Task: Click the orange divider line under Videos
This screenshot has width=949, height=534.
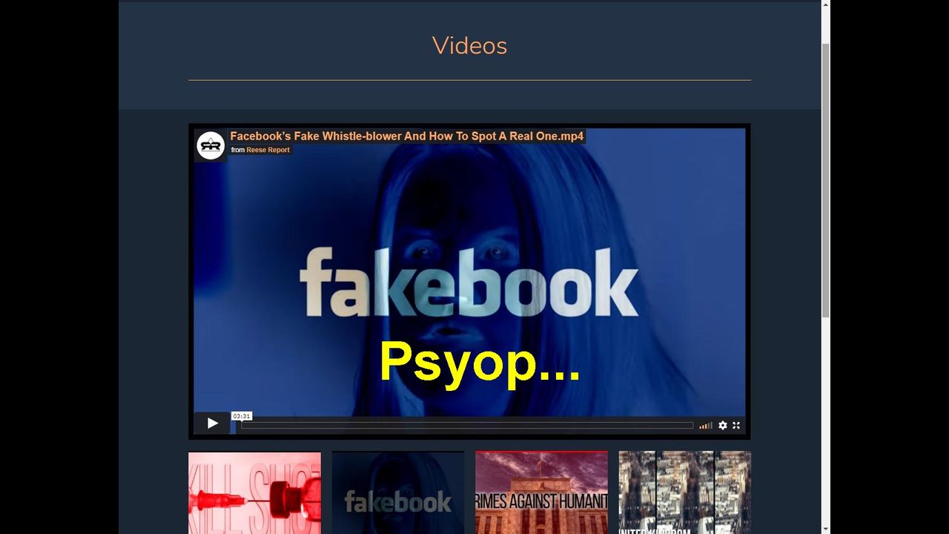Action: [x=469, y=79]
